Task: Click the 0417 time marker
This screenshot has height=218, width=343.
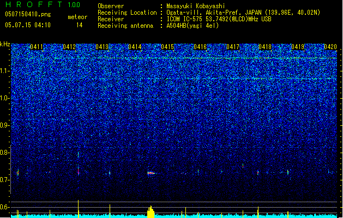Action: click(233, 47)
